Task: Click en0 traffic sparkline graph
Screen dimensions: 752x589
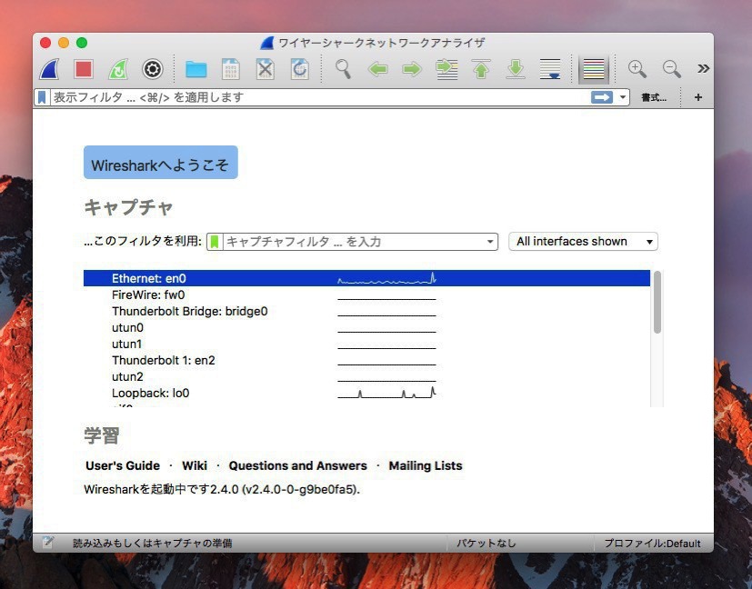Action: [386, 278]
